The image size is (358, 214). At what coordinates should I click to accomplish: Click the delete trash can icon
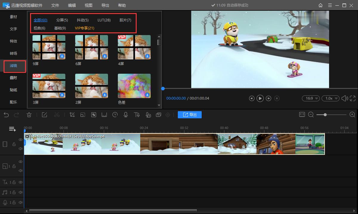tap(29, 115)
